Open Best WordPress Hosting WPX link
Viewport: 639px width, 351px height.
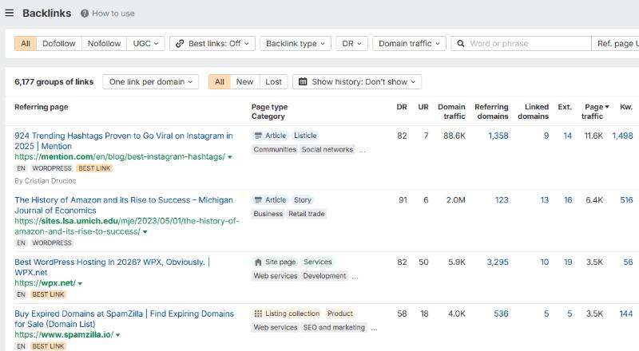[112, 267]
